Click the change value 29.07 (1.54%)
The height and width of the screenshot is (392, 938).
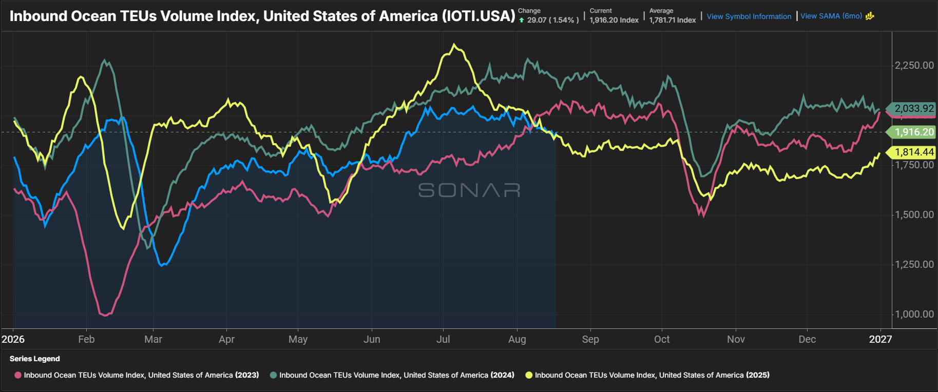pos(553,20)
